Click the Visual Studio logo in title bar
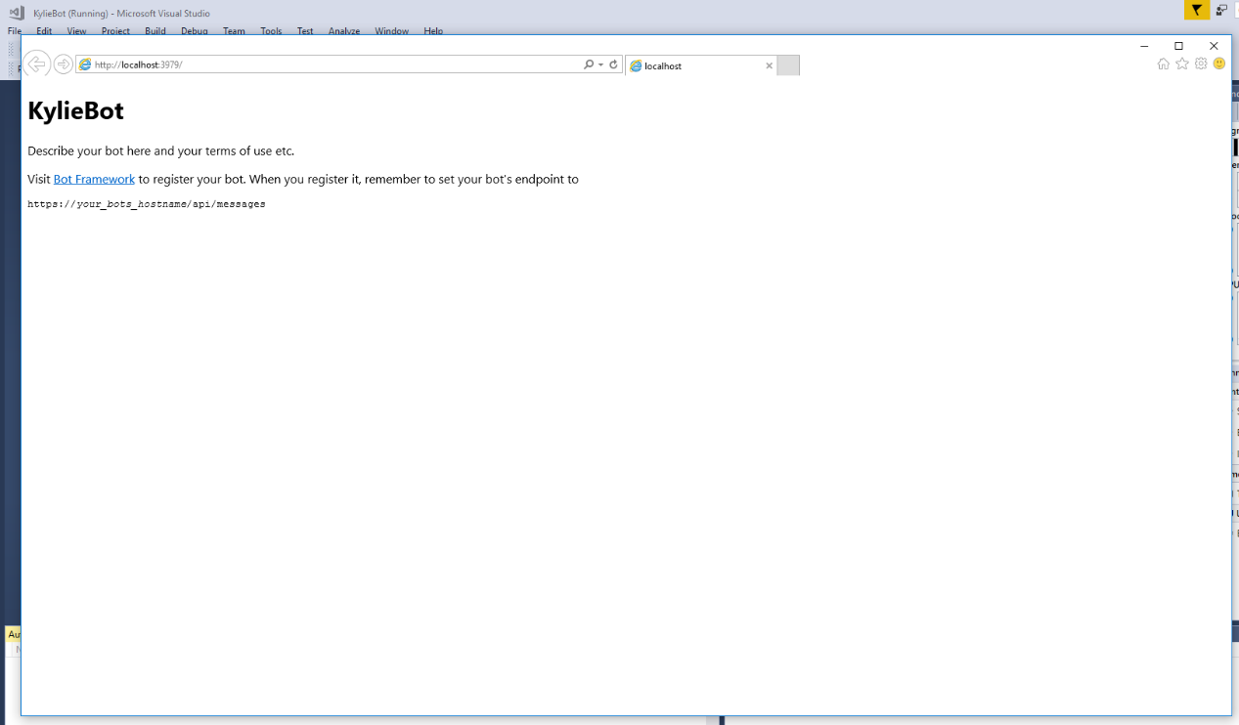1239x725 pixels. coord(16,13)
